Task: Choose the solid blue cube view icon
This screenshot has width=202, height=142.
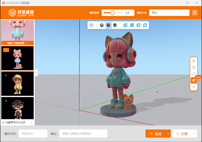Action: [x=125, y=25]
